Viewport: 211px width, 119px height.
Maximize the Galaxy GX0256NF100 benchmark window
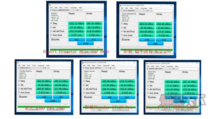tap(166, 6)
